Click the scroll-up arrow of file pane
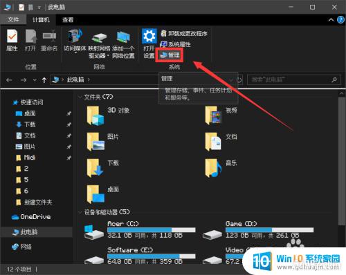This screenshot has height=275, width=346. (x=342, y=93)
